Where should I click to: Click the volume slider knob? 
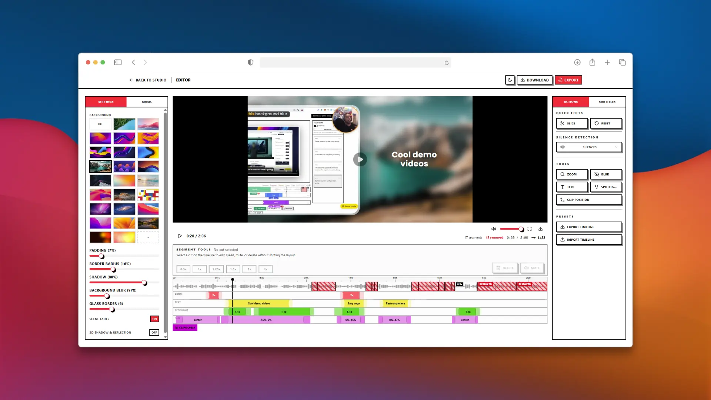[x=521, y=229]
